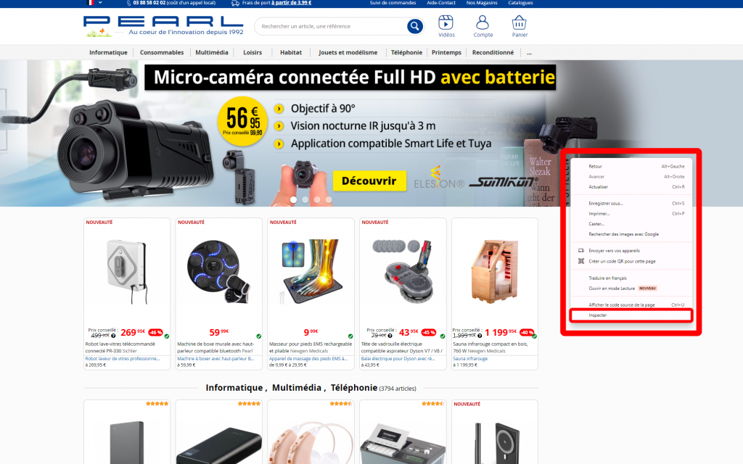
Task: Open the Téléphonie menu in the navigation bar
Action: pos(406,52)
